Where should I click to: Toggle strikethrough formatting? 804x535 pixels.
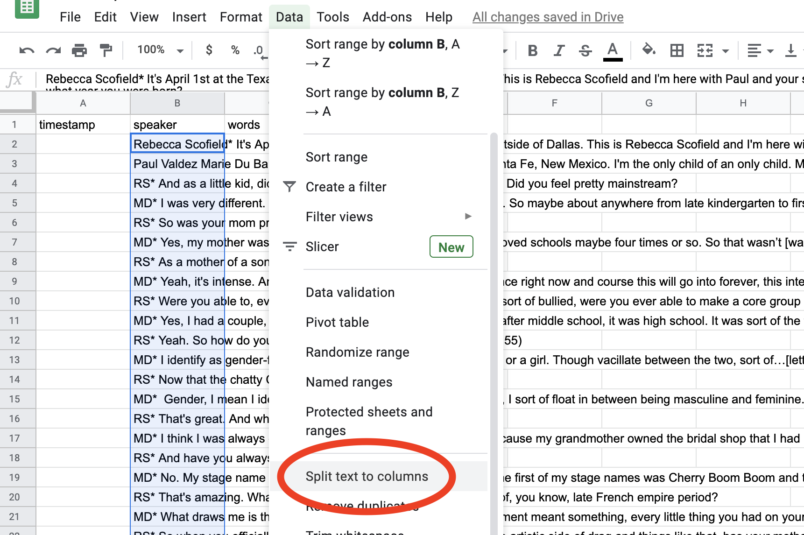(x=585, y=50)
